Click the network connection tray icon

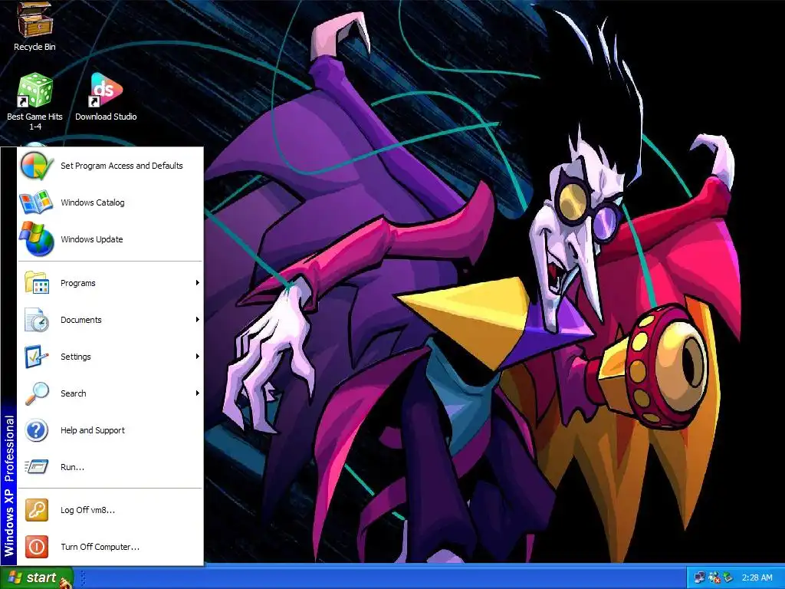coord(699,577)
